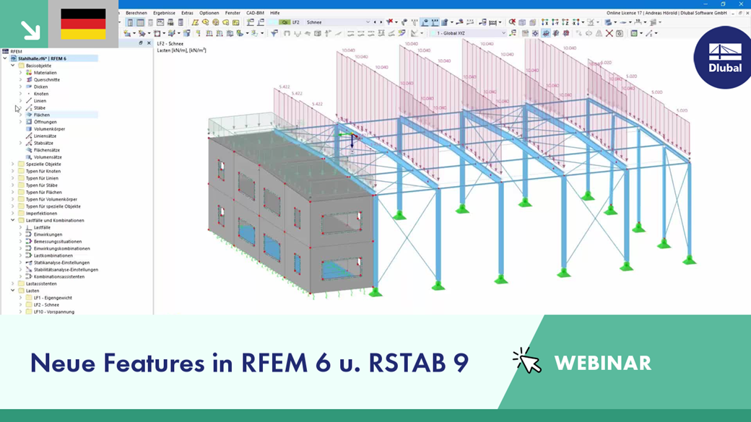Image resolution: width=751 pixels, height=422 pixels.
Task: Click the camera/snapshot icon near the view controls
Action: tap(620, 32)
